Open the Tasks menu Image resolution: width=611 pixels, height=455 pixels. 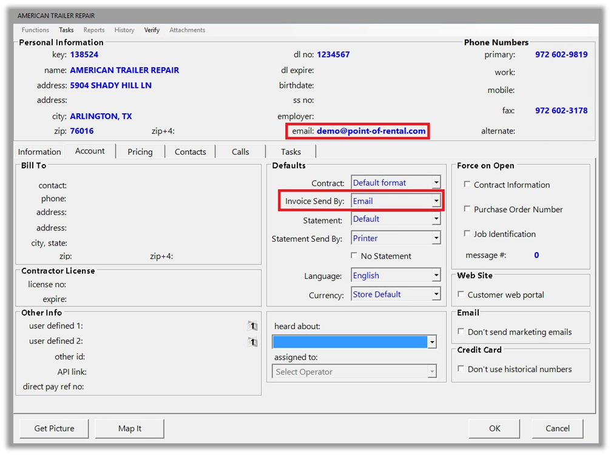[x=66, y=30]
